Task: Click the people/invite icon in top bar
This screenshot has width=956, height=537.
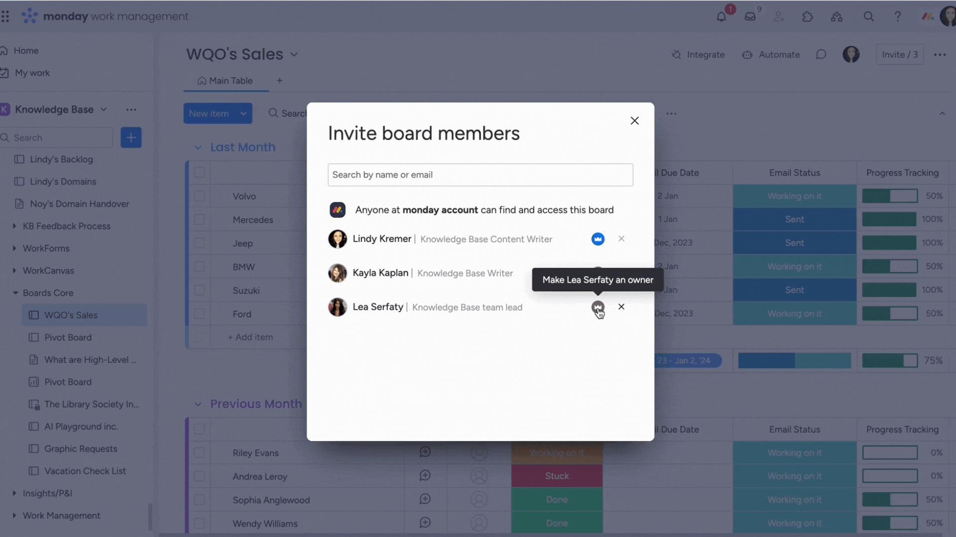Action: tap(778, 16)
